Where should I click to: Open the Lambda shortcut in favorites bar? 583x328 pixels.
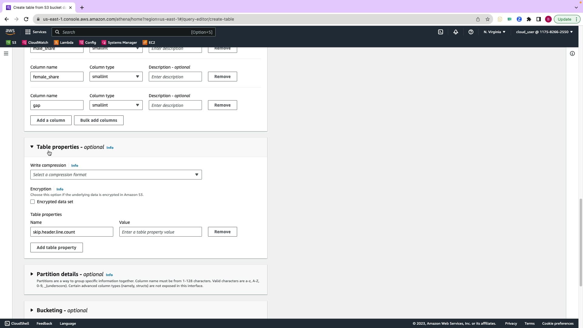click(x=63, y=43)
